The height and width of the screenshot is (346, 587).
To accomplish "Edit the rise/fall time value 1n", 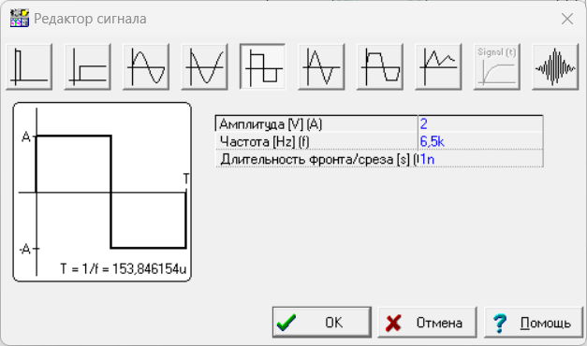I will point(480,159).
